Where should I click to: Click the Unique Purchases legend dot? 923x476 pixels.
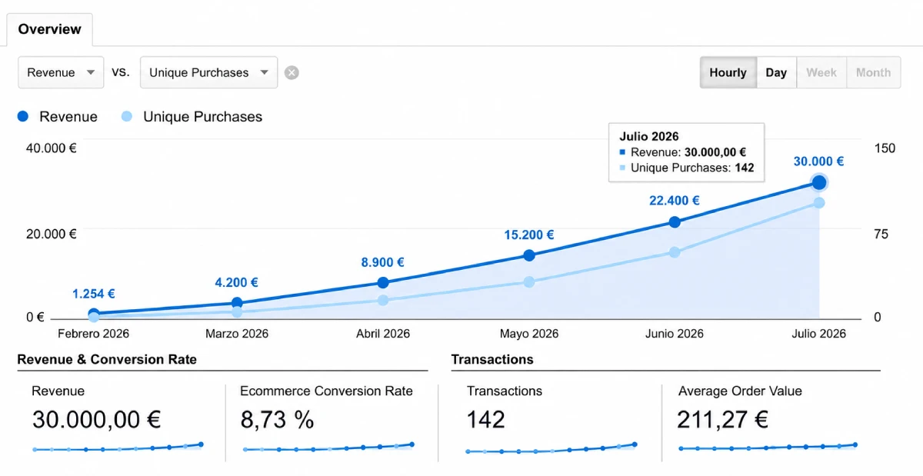pos(127,117)
